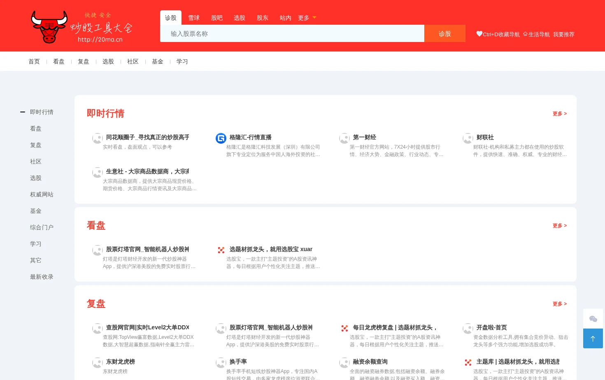This screenshot has width=605, height=380.
Task: Click the 格隆汇 blue G icon
Action: click(221, 138)
